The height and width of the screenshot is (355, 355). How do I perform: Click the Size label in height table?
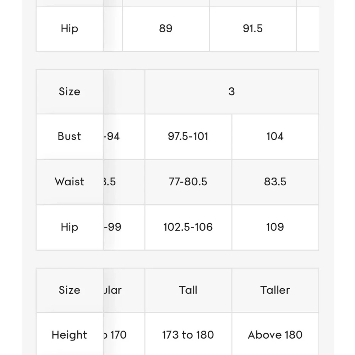pyautogui.click(x=70, y=290)
